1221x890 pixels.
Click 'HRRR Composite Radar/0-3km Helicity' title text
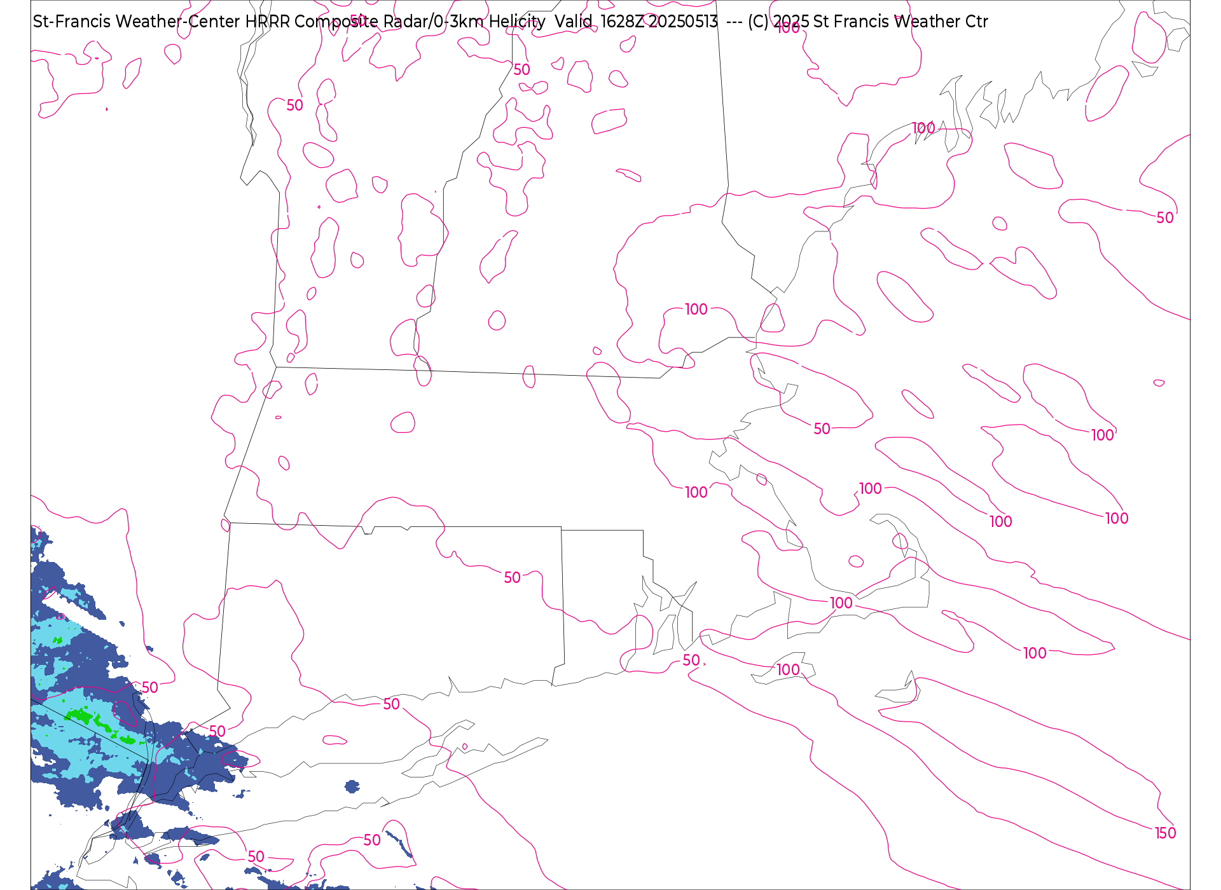396,22
